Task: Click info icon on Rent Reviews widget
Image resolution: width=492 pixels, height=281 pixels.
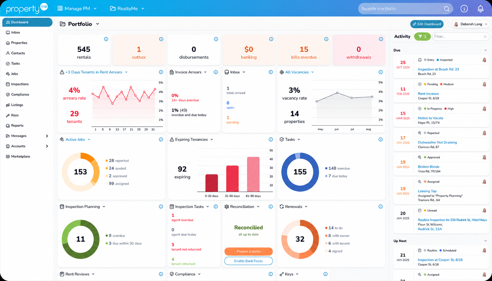Action: coord(161,274)
